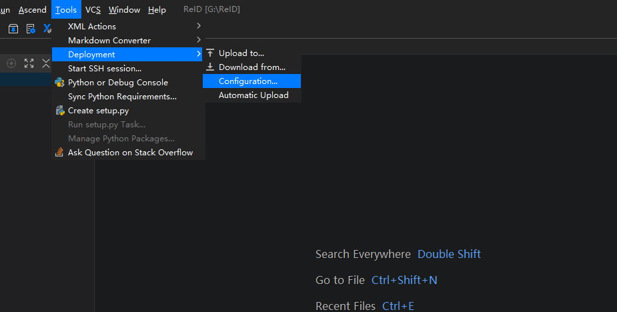Click the Ctrl+Shift+N Go to File shortcut
This screenshot has height=312, width=617.
[404, 280]
